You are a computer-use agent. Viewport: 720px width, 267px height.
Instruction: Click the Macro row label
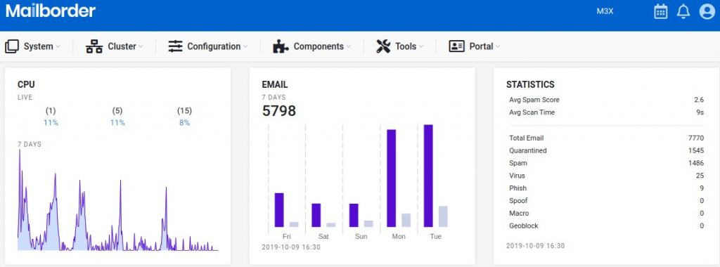click(519, 214)
